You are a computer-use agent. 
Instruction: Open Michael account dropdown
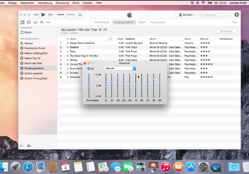(x=186, y=15)
